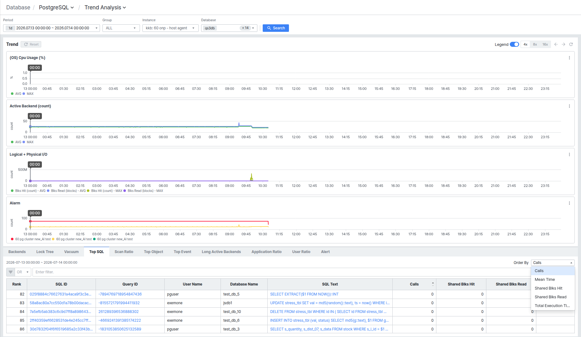Go to previous time range arrow
581x337 pixels.
(x=556, y=44)
